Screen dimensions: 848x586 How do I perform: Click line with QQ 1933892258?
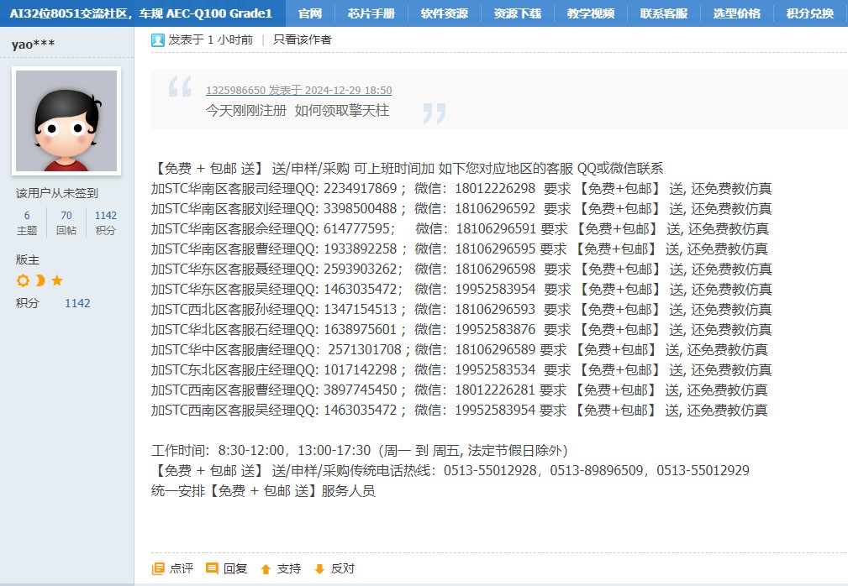tap(460, 249)
